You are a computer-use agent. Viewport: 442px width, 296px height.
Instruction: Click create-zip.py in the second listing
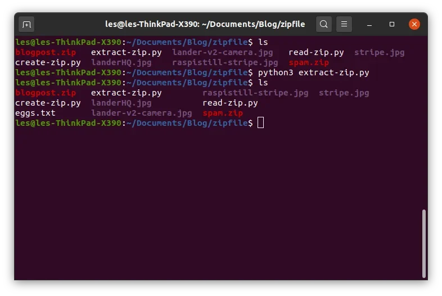tap(48, 103)
